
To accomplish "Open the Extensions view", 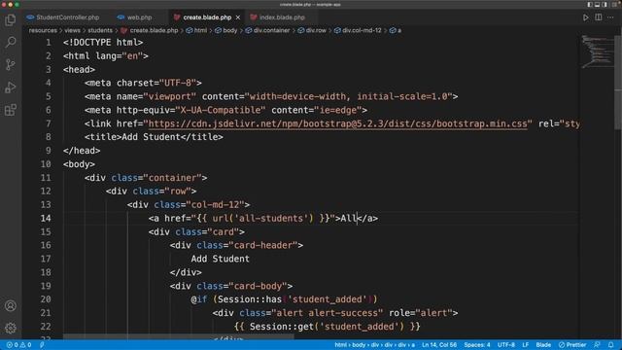I will (11, 110).
